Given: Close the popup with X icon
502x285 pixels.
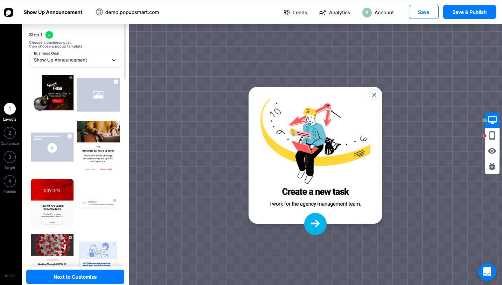Looking at the screenshot, I should [374, 95].
